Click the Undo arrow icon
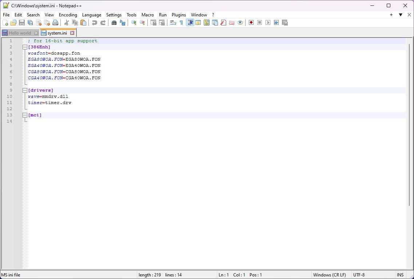The image size is (414, 279). pos(94,23)
